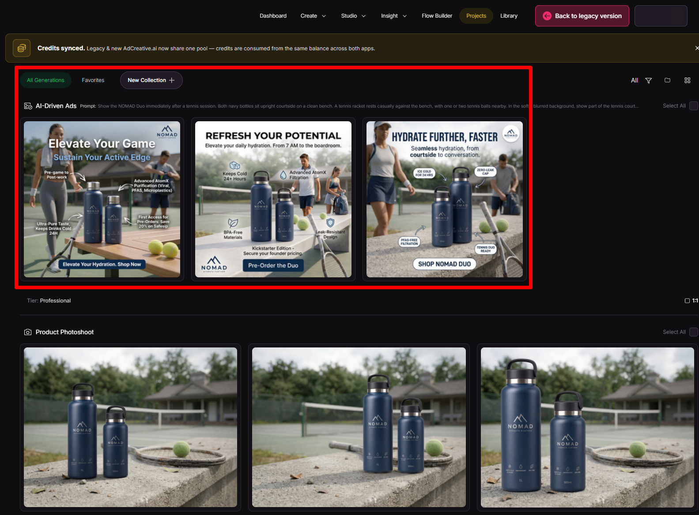Click the "AI-Driven Ads" heading
Image resolution: width=699 pixels, height=515 pixels.
click(x=56, y=106)
